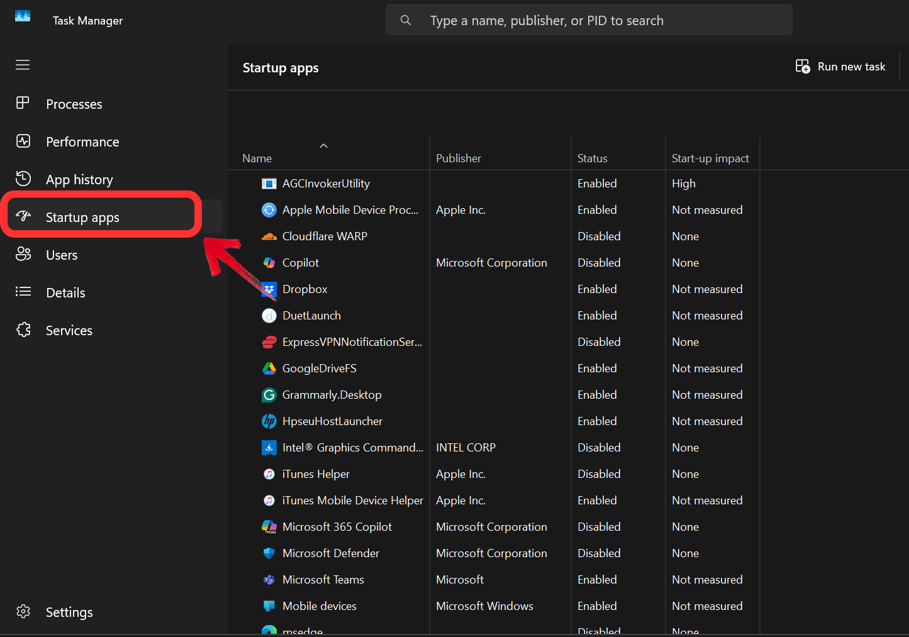The image size is (909, 637).
Task: Click the Copilot app icon
Action: (269, 263)
